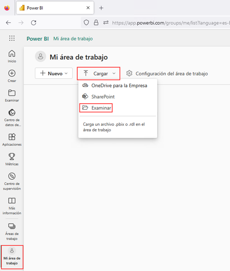Click the address bar URL
230x271 pixels.
click(x=171, y=23)
